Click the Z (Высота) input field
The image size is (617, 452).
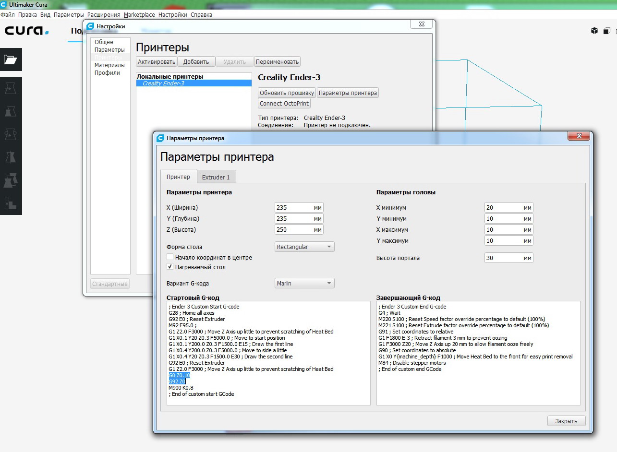click(299, 229)
